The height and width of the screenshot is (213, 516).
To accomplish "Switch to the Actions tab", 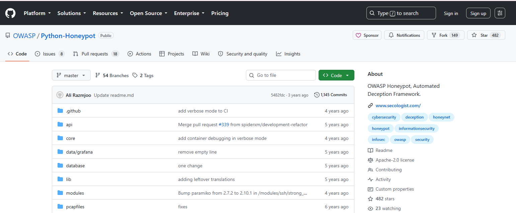I will click(140, 54).
